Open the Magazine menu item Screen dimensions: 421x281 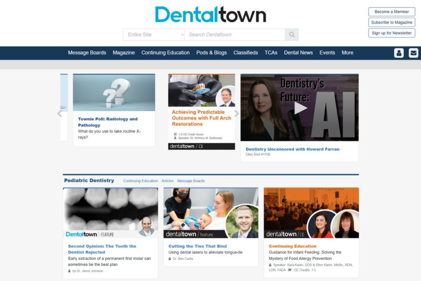click(x=124, y=53)
